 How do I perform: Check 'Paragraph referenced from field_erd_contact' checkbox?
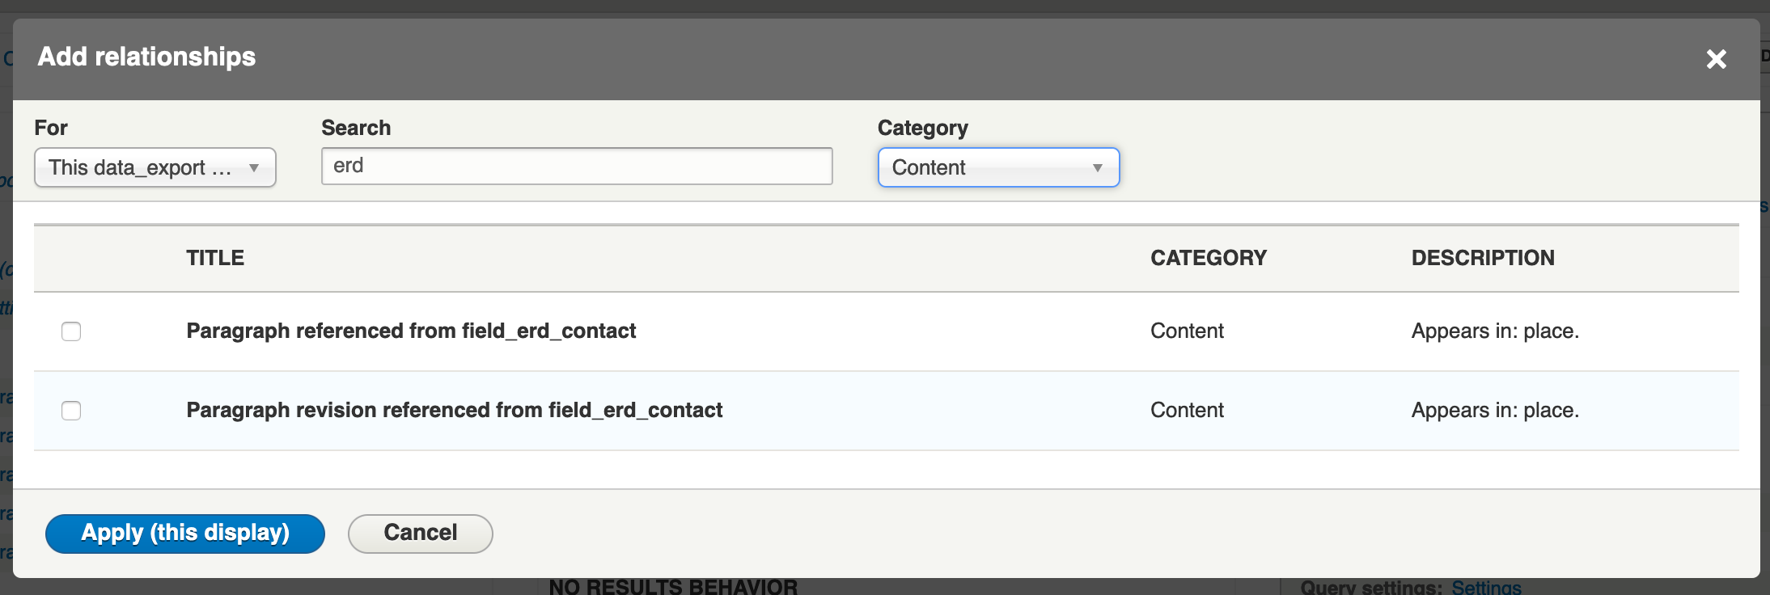[71, 331]
